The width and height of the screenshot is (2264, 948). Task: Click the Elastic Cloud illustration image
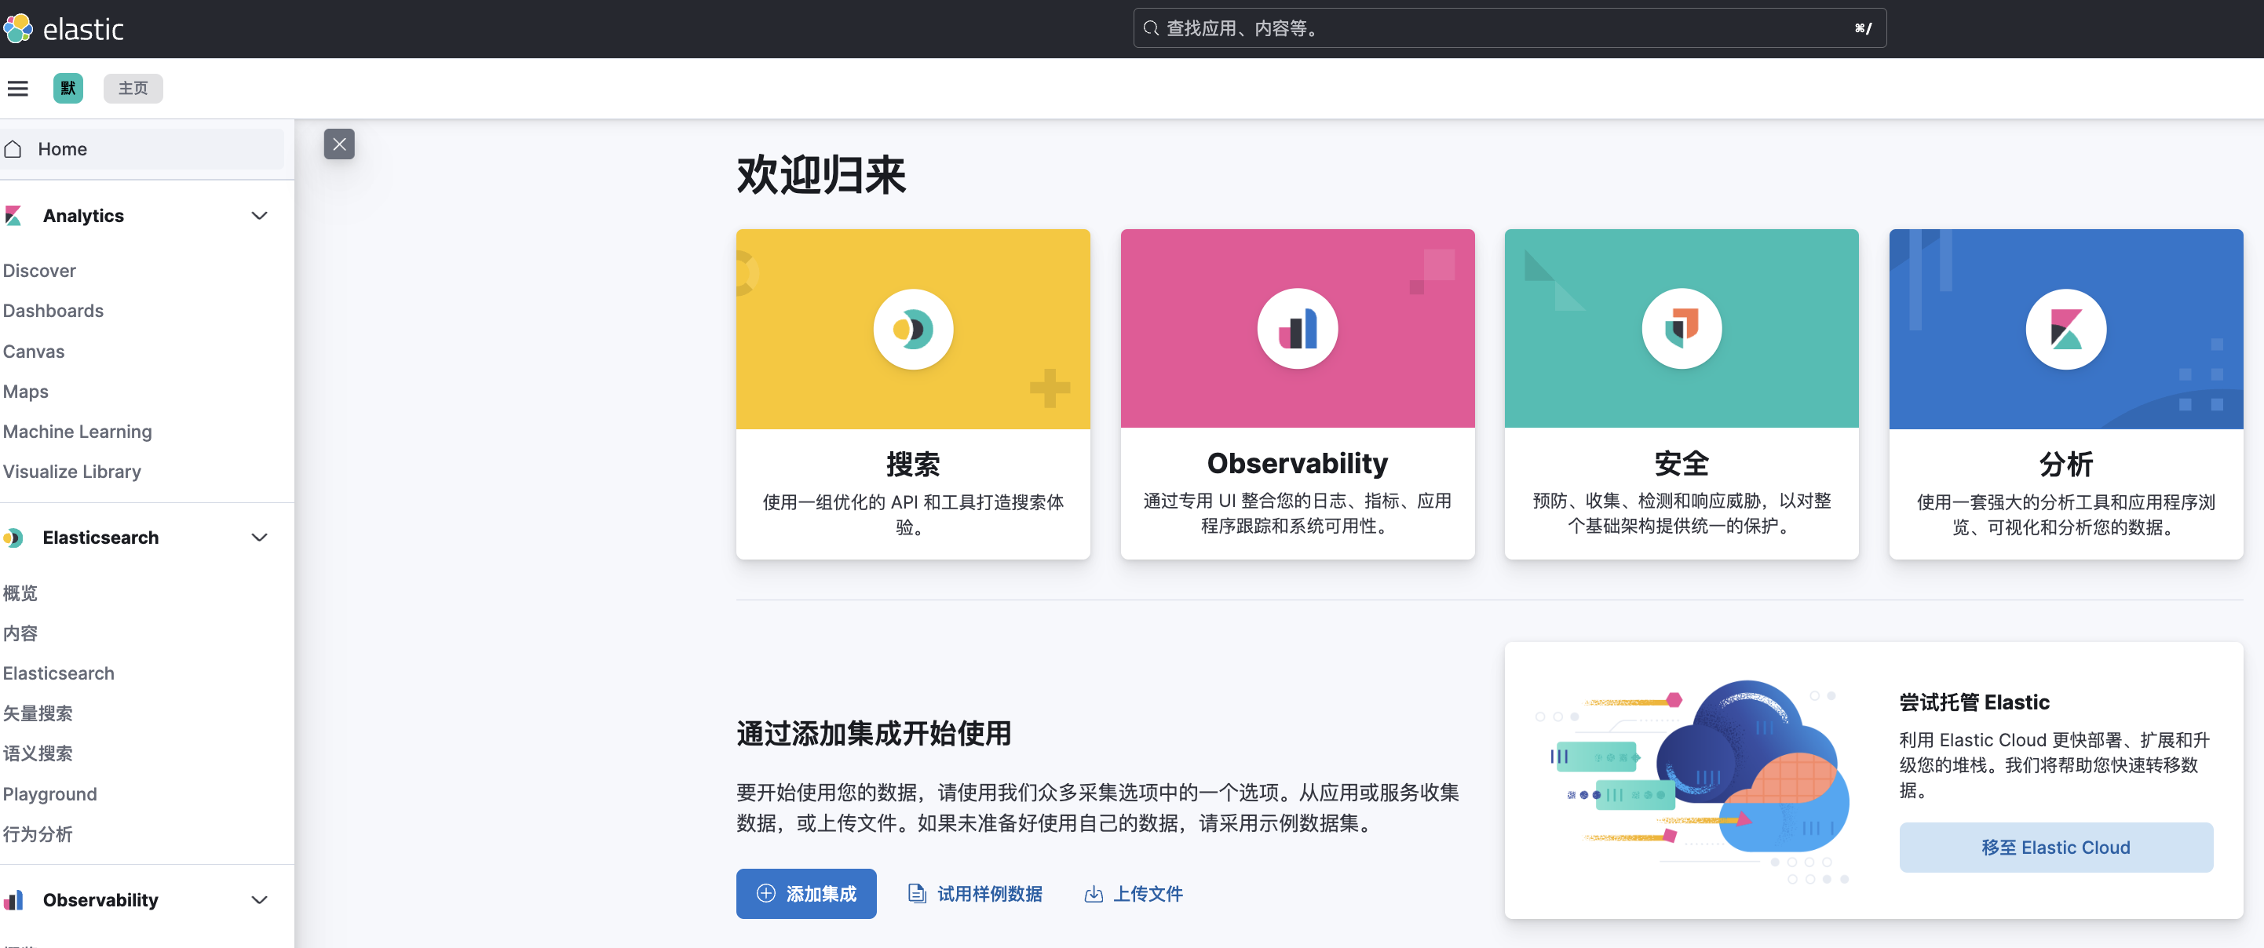[x=1693, y=781]
